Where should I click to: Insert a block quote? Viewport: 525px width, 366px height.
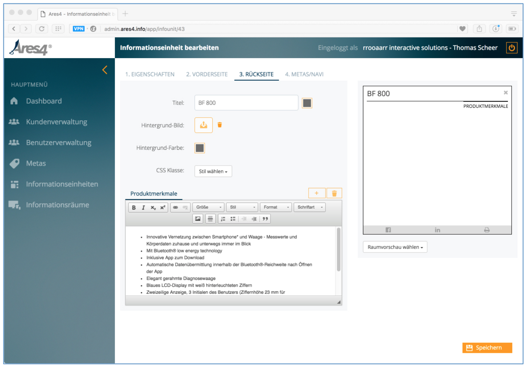266,219
